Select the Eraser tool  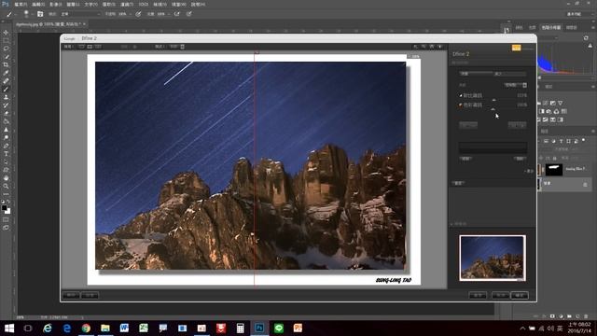pos(6,113)
